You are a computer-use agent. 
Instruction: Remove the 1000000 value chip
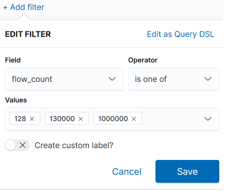(134, 119)
